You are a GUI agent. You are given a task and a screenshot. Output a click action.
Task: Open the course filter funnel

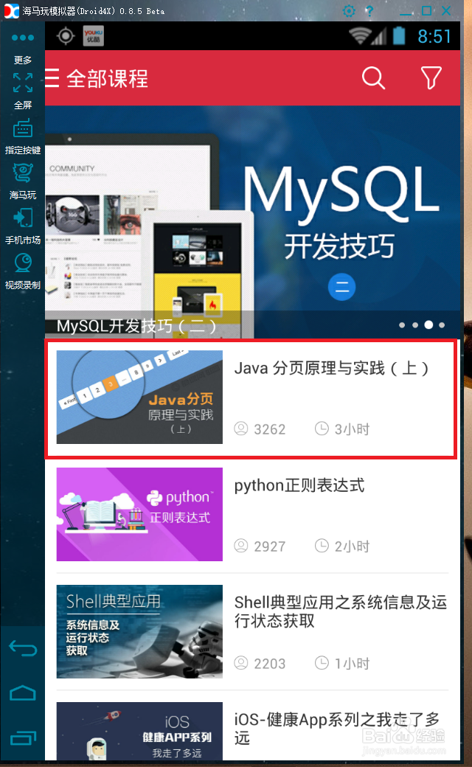tap(431, 77)
